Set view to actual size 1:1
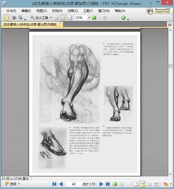174x189 pixels. tap(56, 18)
